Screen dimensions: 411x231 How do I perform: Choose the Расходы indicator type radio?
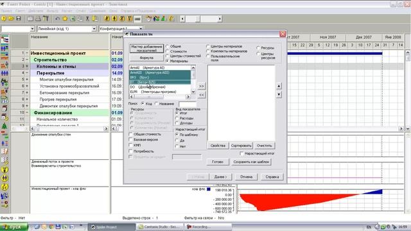point(177,118)
